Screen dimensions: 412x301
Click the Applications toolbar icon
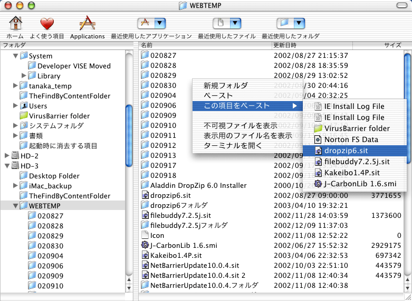[87, 23]
